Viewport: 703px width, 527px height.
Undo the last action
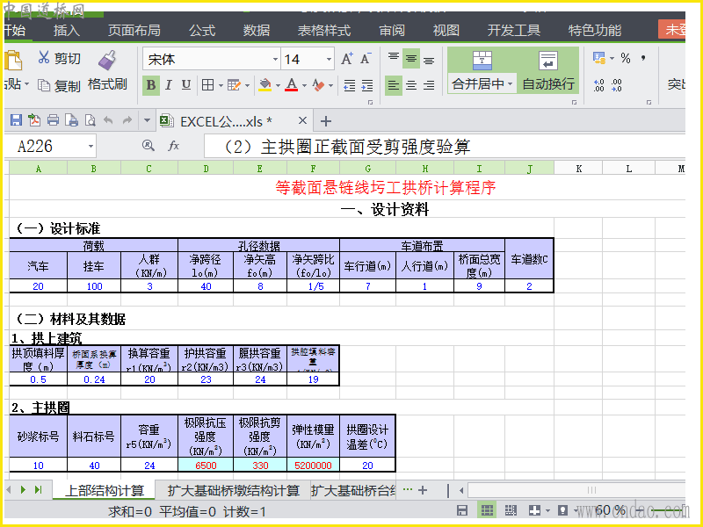pos(108,120)
